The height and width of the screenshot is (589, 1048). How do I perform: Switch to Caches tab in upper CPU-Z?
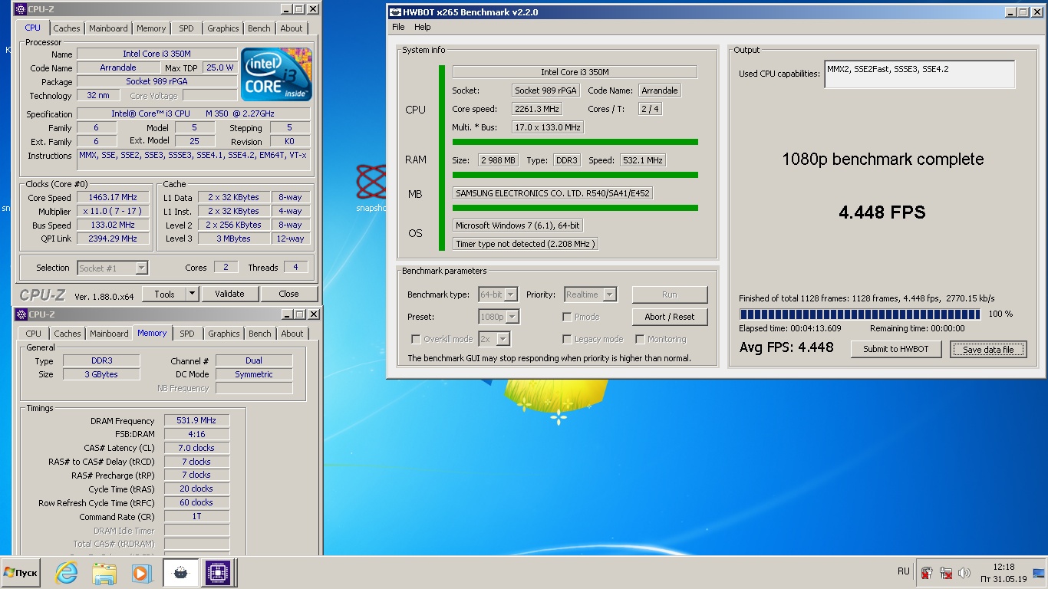67,28
